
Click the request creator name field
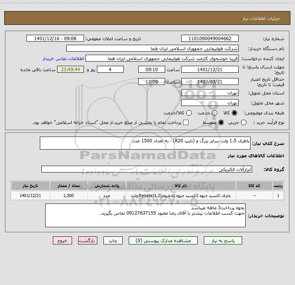point(162,58)
